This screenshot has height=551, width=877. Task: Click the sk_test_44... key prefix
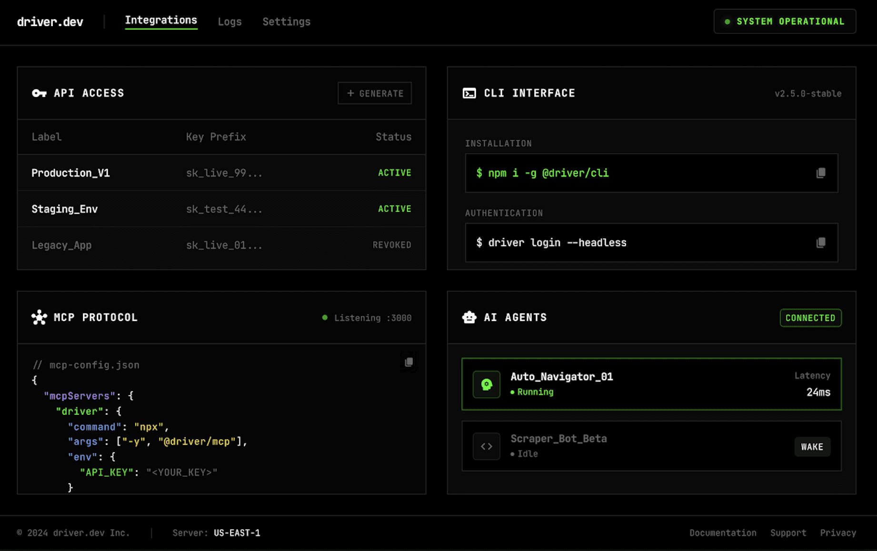click(x=224, y=209)
